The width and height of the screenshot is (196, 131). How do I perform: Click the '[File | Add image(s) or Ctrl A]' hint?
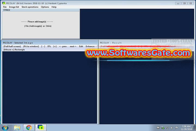[x=38, y=26]
